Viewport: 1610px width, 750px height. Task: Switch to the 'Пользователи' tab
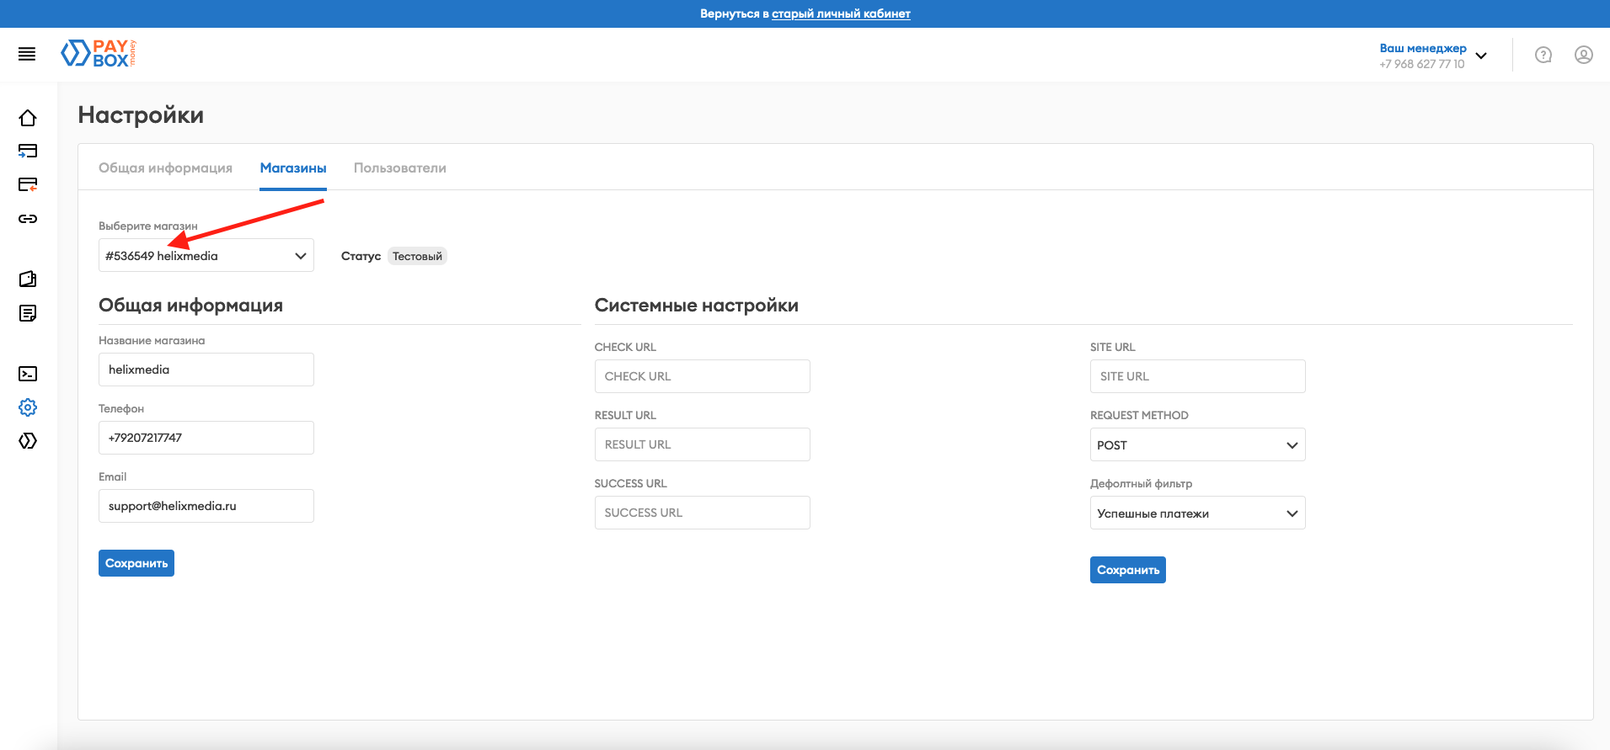400,168
